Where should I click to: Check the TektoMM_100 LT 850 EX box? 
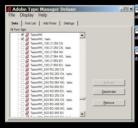22,60
